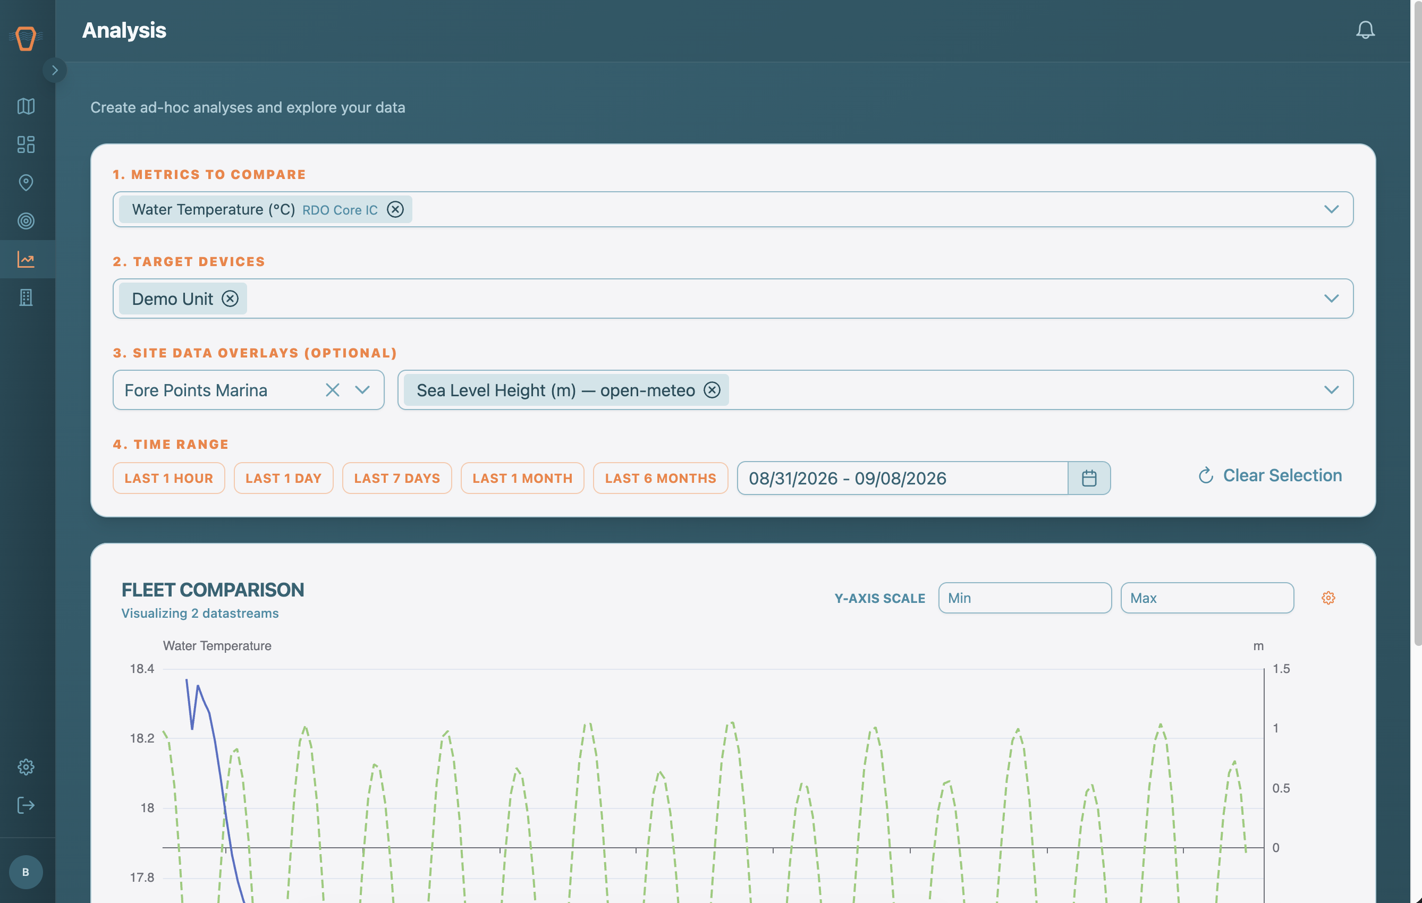Image resolution: width=1422 pixels, height=903 pixels.
Task: Open the building icon page in the sidebar
Action: [x=26, y=297]
